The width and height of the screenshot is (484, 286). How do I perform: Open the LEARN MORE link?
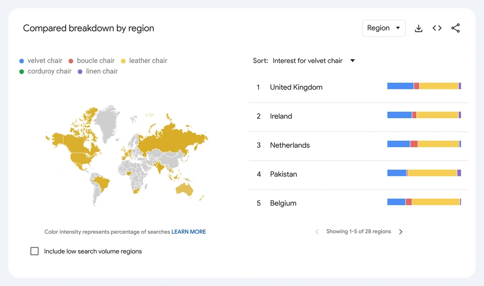pos(188,232)
